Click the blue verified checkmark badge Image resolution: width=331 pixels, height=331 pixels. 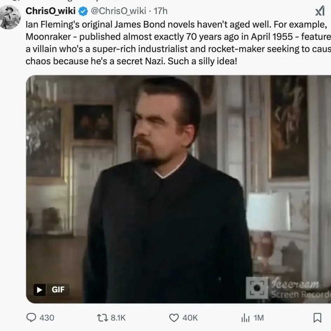tap(83, 11)
